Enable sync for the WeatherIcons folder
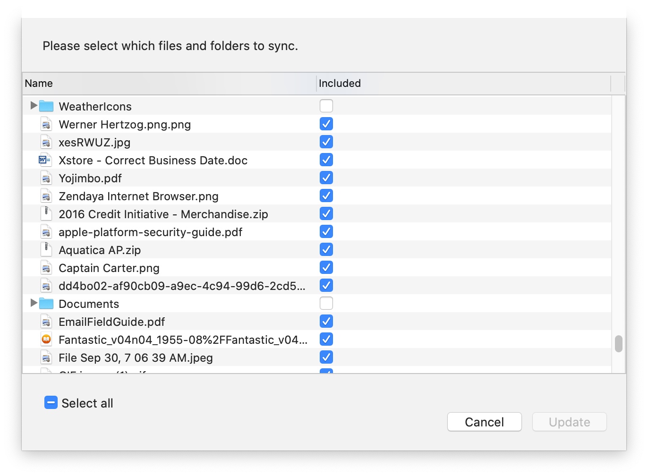648x476 pixels. tap(326, 106)
